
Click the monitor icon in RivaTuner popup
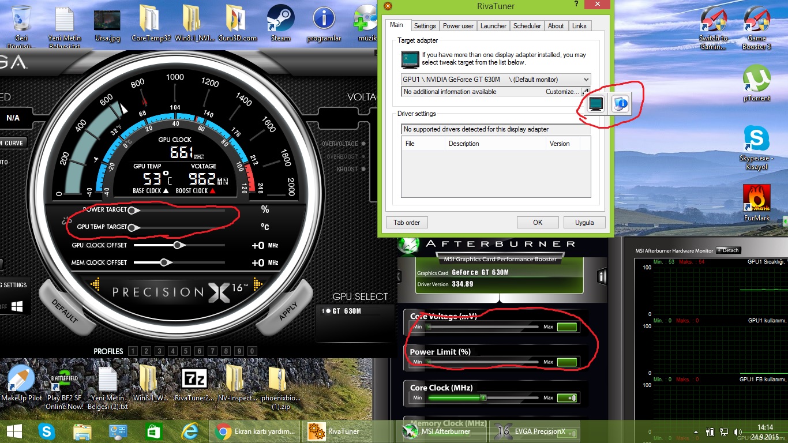coord(596,104)
